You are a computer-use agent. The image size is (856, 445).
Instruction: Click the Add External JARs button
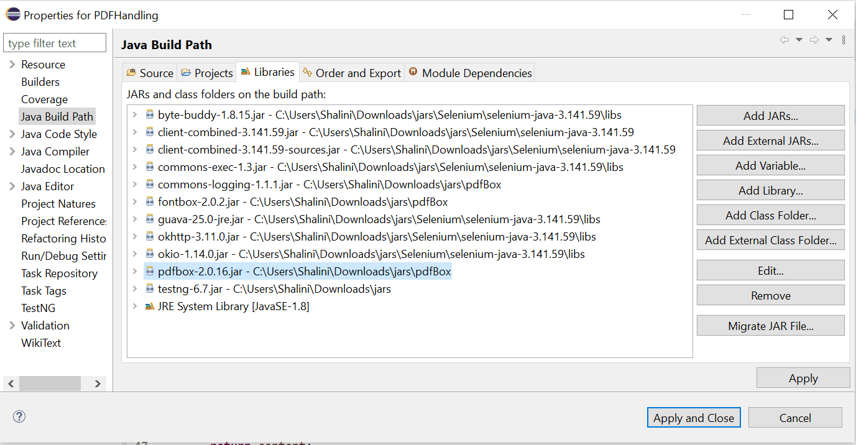(770, 140)
